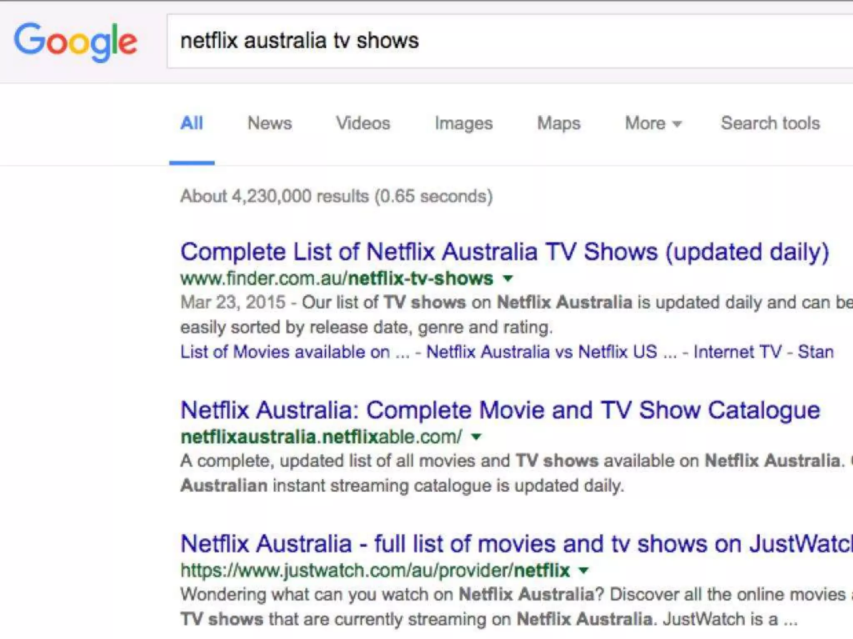Switch to the Images tab

464,123
